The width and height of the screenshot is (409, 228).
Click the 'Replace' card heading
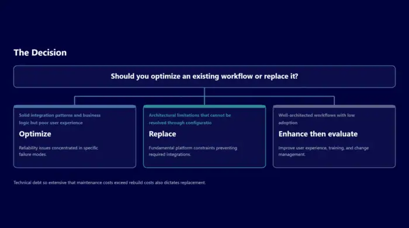pyautogui.click(x=162, y=134)
